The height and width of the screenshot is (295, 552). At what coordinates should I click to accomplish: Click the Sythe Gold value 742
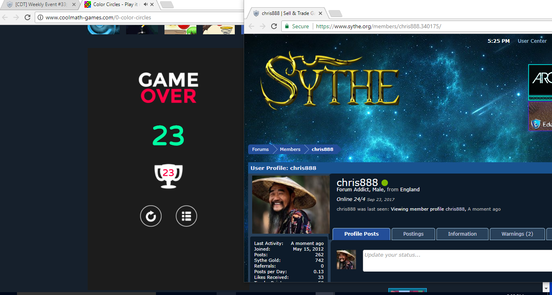[319, 261]
